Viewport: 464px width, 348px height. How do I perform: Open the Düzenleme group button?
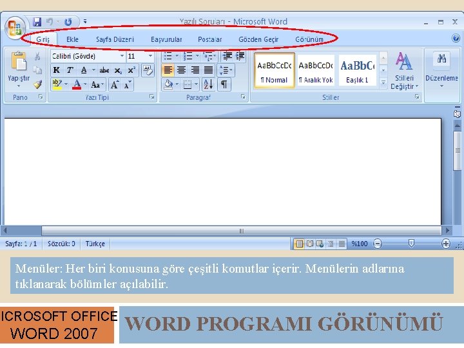point(441,70)
